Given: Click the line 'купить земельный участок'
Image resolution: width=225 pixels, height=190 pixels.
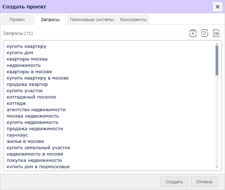Looking at the screenshot, I should click(39, 147).
